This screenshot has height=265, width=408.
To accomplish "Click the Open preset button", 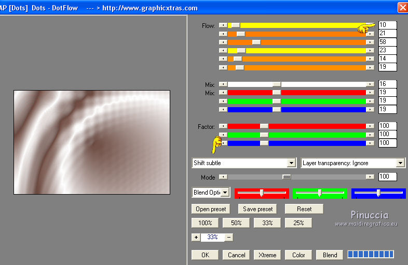I will (x=211, y=209).
